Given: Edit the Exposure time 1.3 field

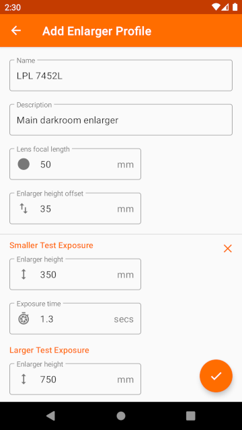Looking at the screenshot, I should 75,318.
